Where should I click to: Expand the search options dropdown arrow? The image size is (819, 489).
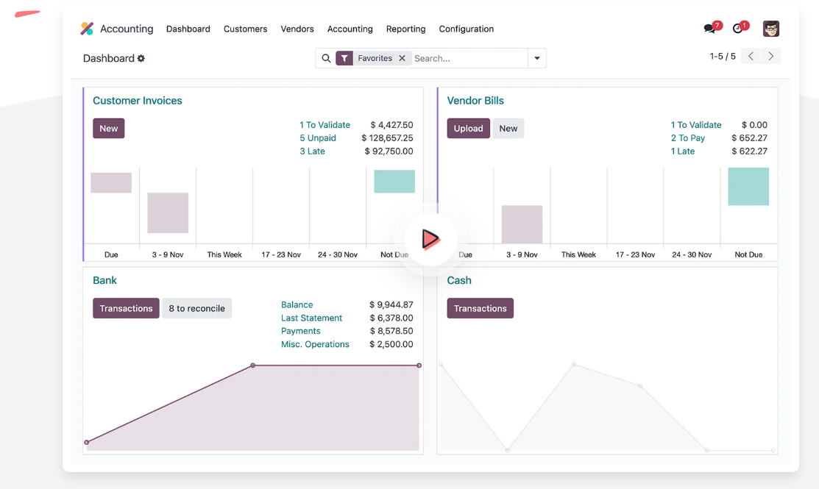coord(537,58)
